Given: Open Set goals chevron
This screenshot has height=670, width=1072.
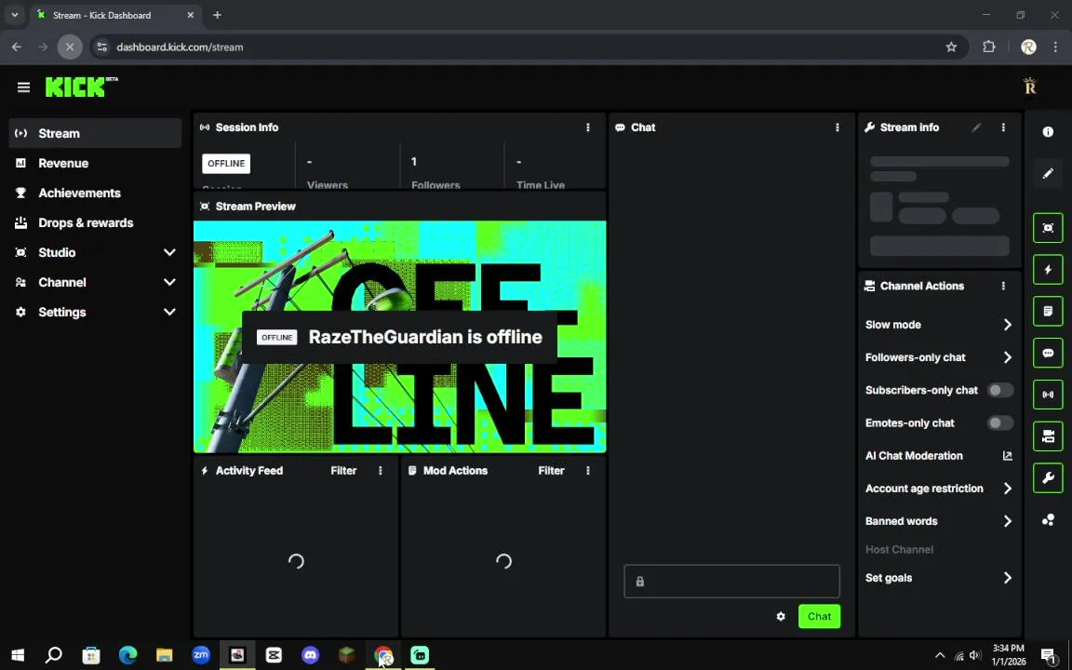Looking at the screenshot, I should click(1007, 579).
